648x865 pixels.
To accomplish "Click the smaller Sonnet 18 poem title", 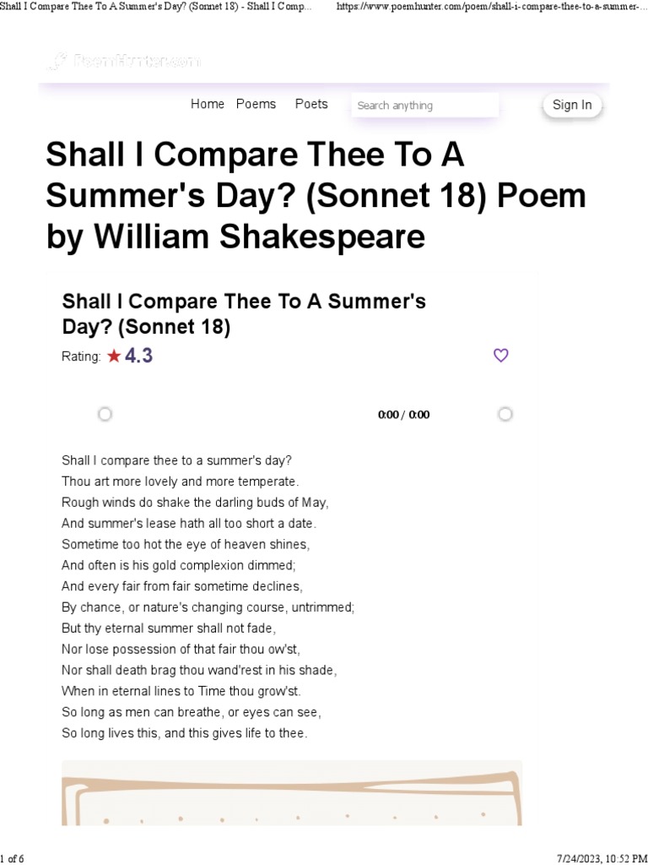I will 244,314.
